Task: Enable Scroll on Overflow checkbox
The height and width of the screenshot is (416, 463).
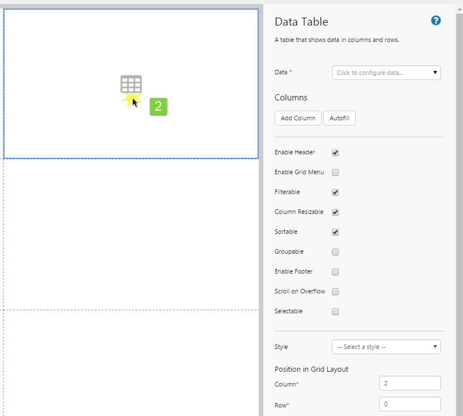Action: pyautogui.click(x=335, y=292)
